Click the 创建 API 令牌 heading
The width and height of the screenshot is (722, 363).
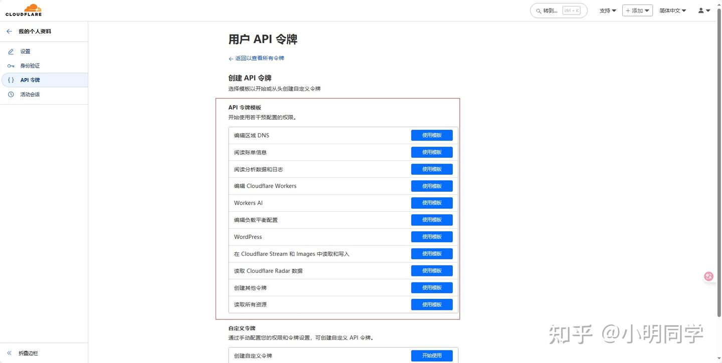point(250,78)
